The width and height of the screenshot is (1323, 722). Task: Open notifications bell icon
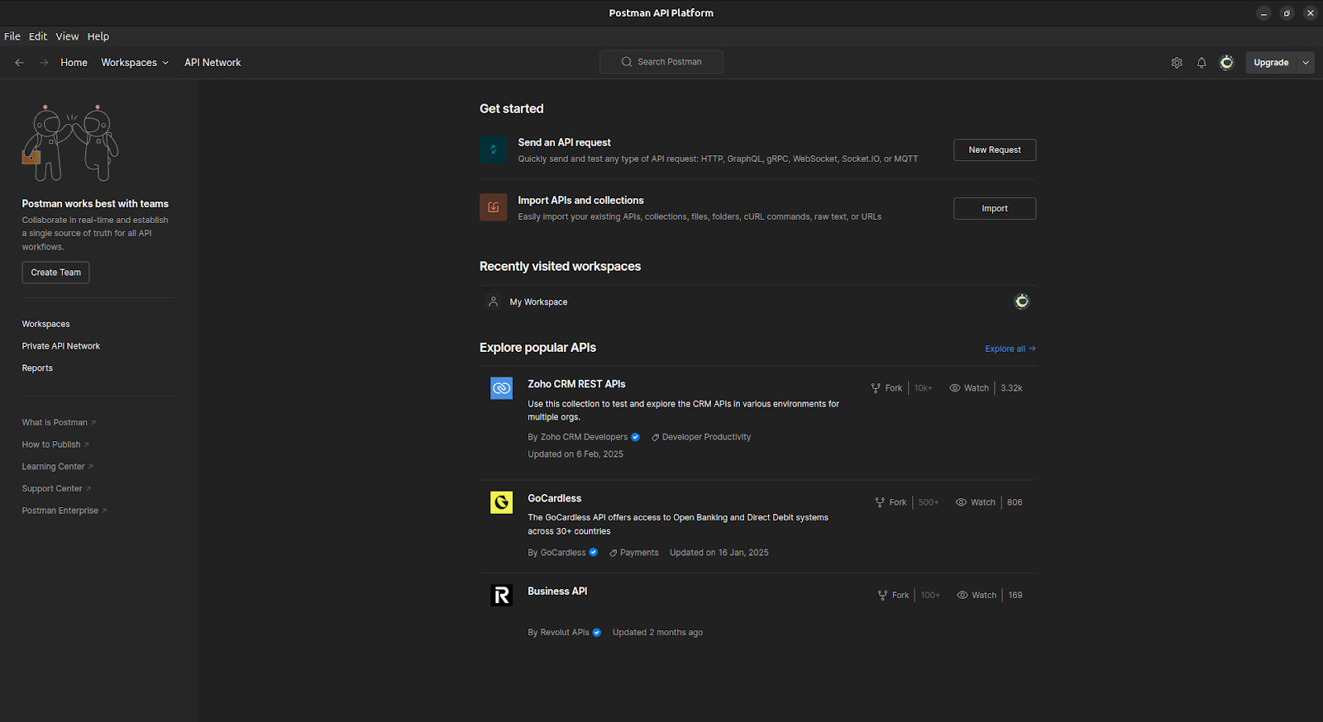(1201, 63)
